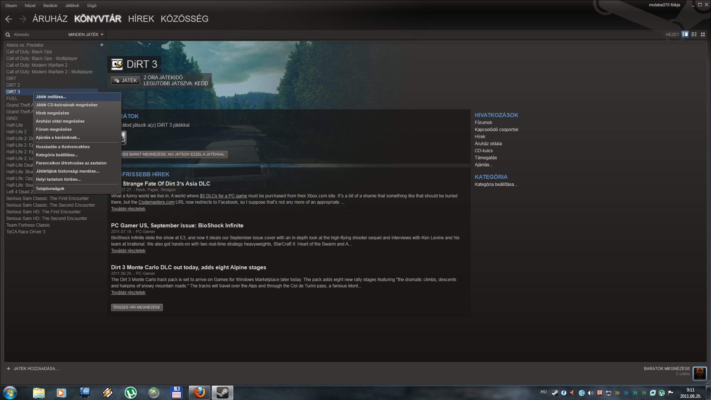Screen dimensions: 711x400
Task: Open uTorrent from taskbar
Action: point(131,393)
